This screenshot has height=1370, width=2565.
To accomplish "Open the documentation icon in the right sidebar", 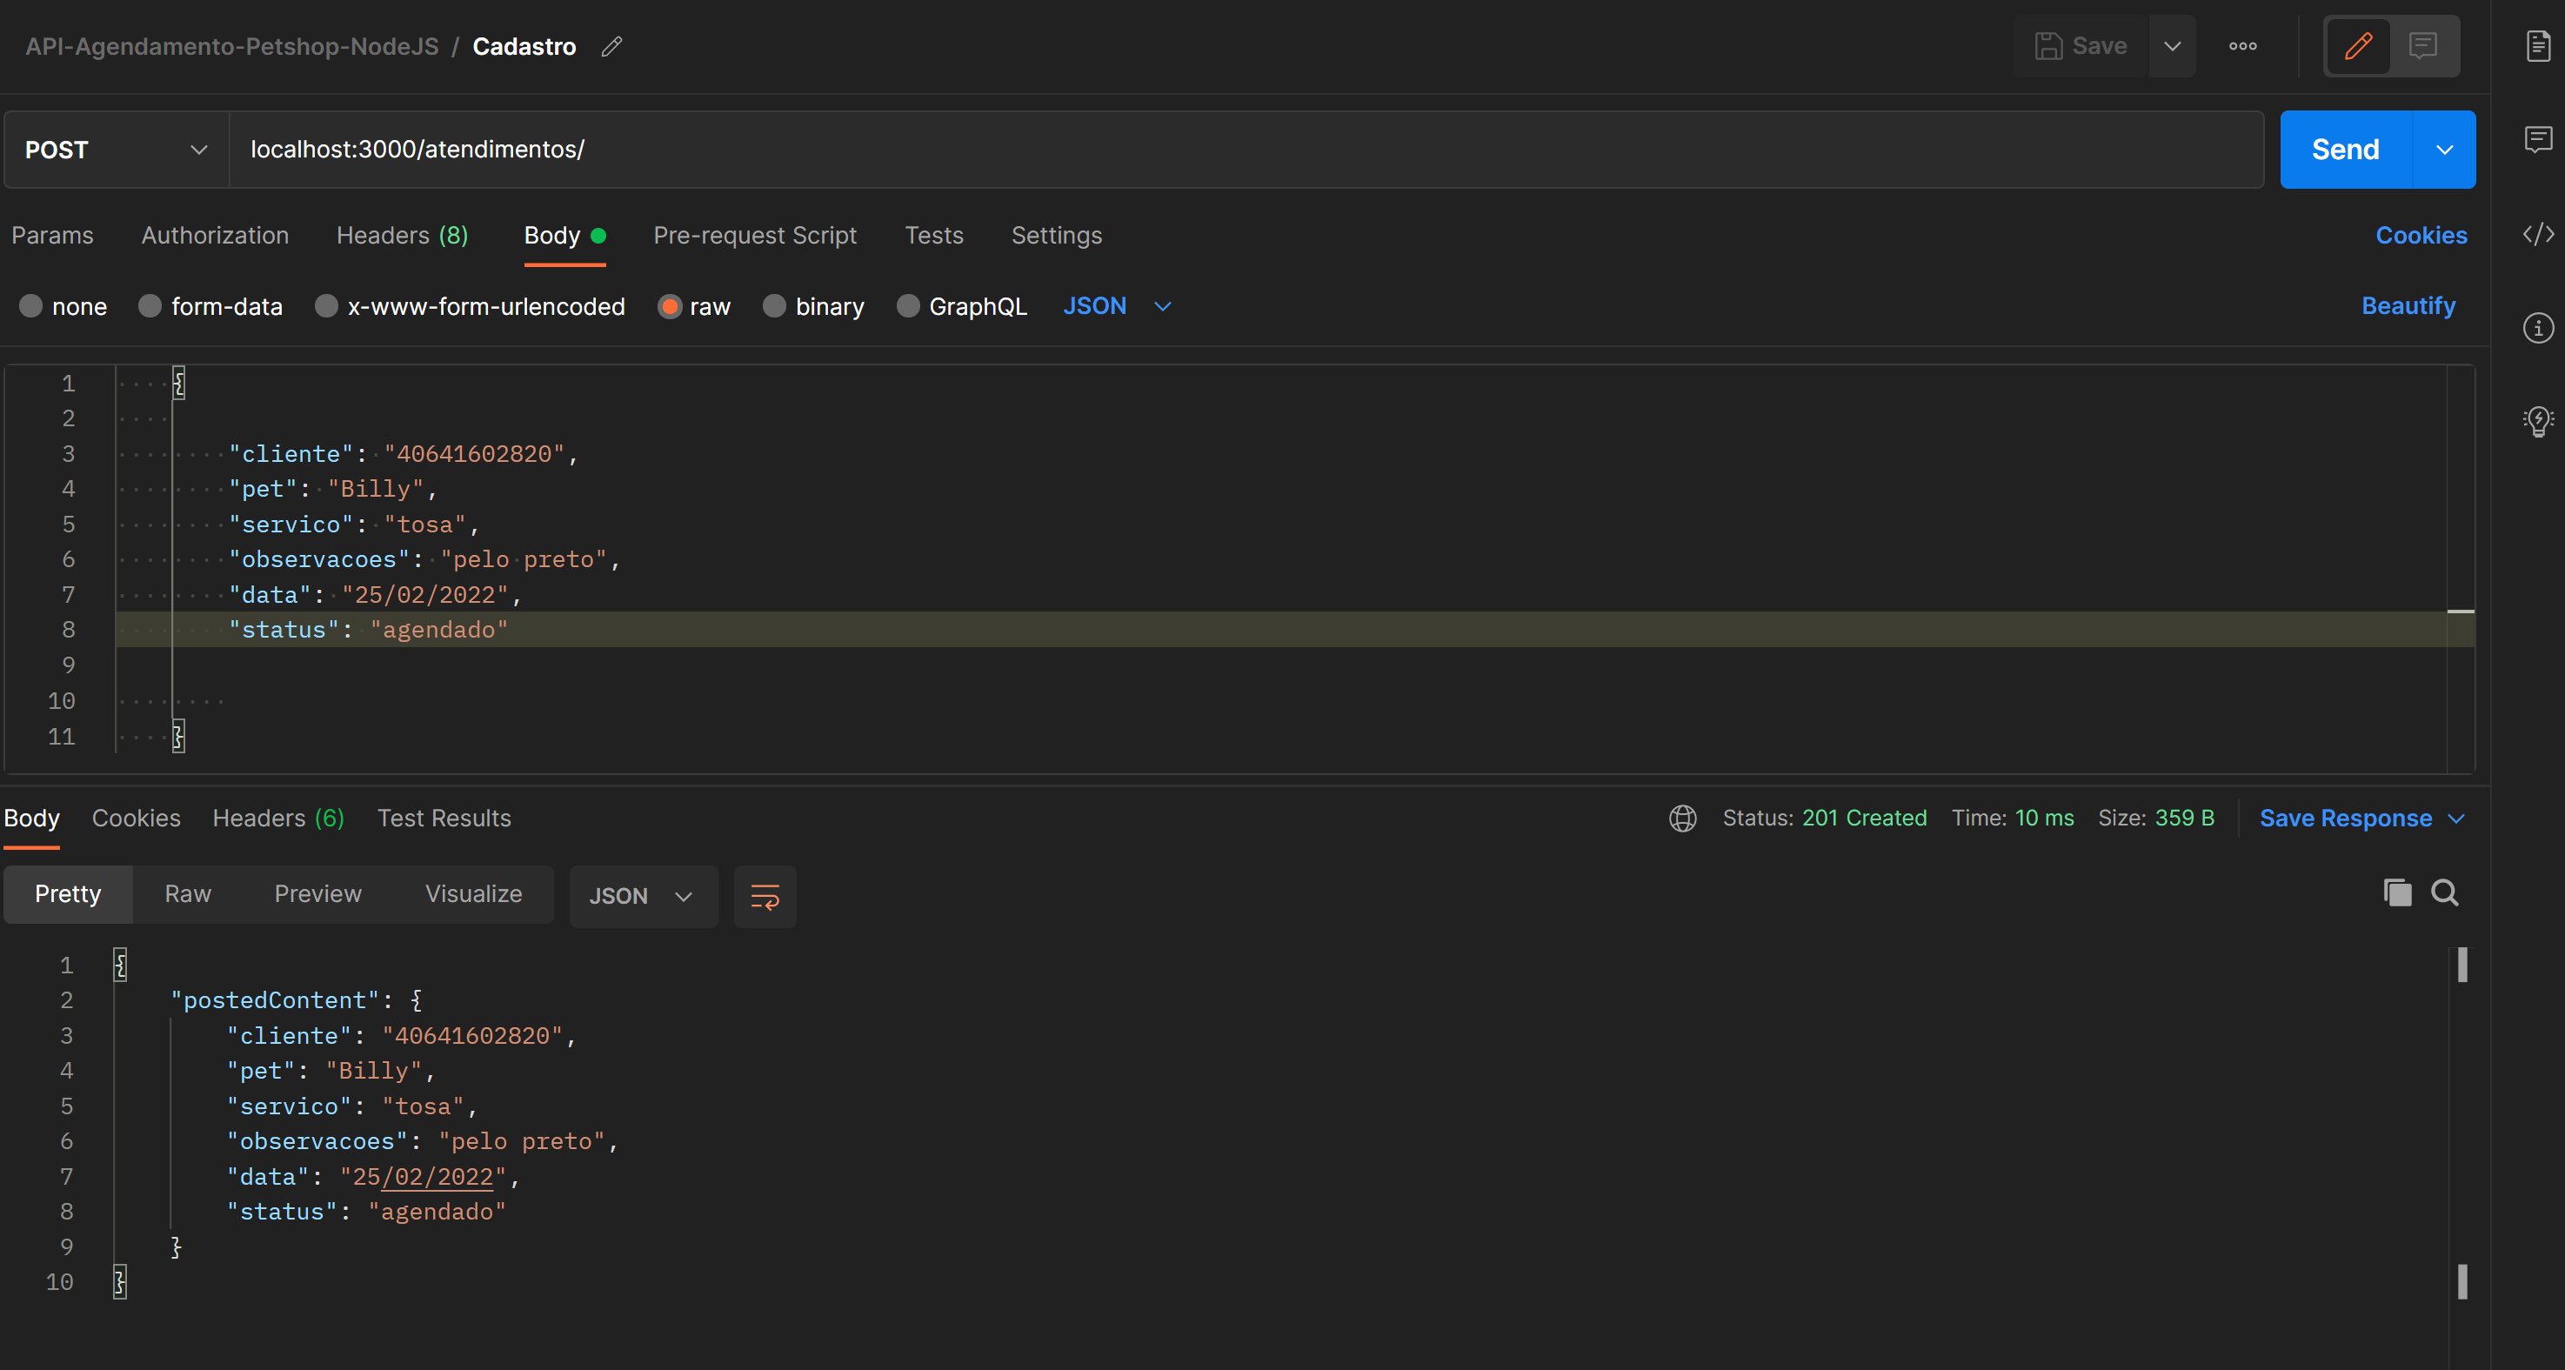I will point(2538,46).
